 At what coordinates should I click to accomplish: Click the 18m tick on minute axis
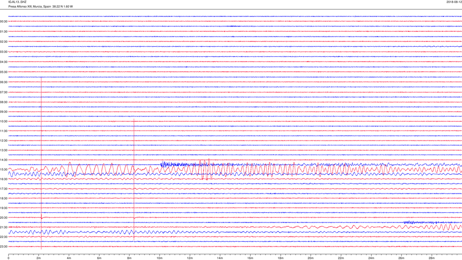[x=280, y=258]
